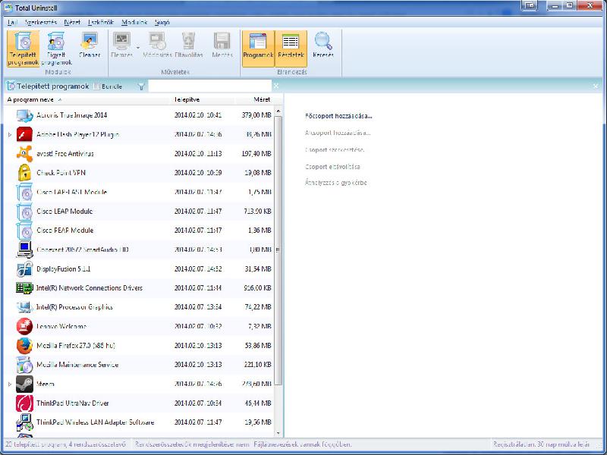Click the program list scroll up arrow

pos(278,111)
